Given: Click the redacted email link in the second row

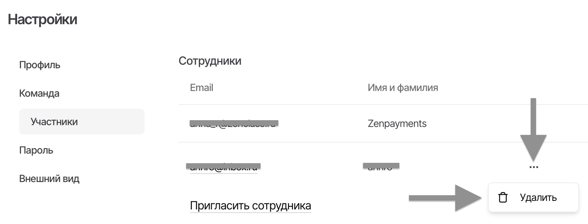Looking at the screenshot, I should pos(224,167).
